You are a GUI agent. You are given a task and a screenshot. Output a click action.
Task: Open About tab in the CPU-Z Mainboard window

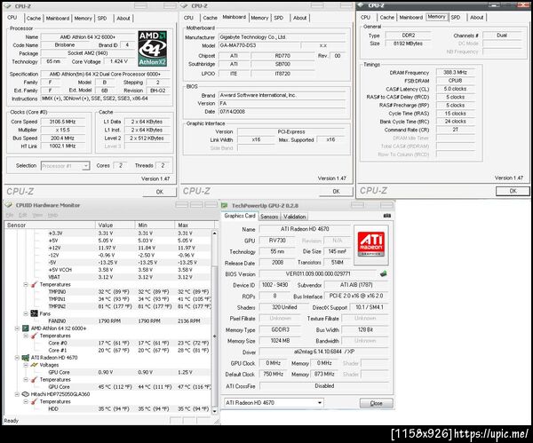pos(300,18)
